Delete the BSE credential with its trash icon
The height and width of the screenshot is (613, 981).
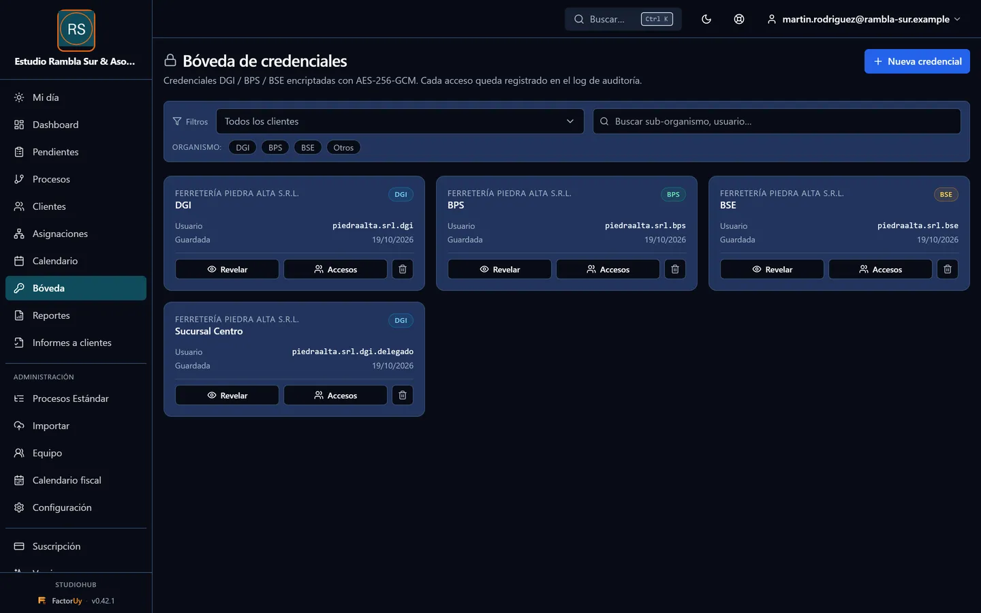948,269
